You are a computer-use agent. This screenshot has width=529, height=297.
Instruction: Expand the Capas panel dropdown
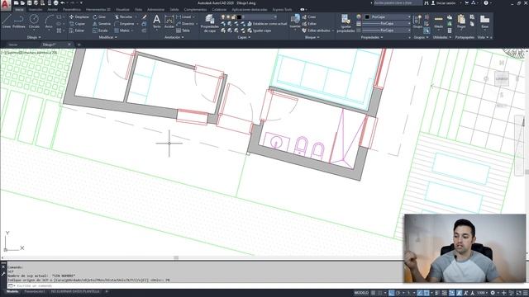(244, 37)
